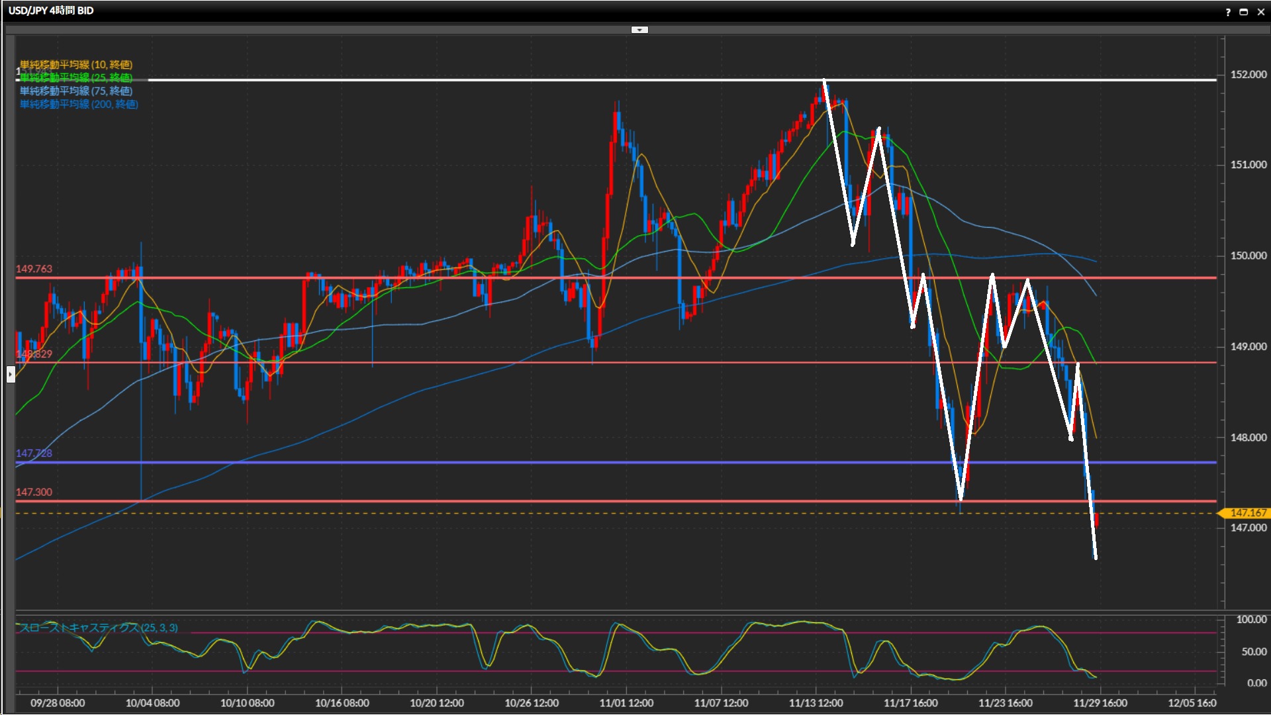Viewport: 1271px width, 715px height.
Task: Click the 150.000 price axis label
Action: [x=1248, y=256]
